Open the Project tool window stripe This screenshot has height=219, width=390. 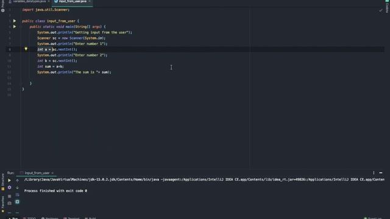[2, 4]
